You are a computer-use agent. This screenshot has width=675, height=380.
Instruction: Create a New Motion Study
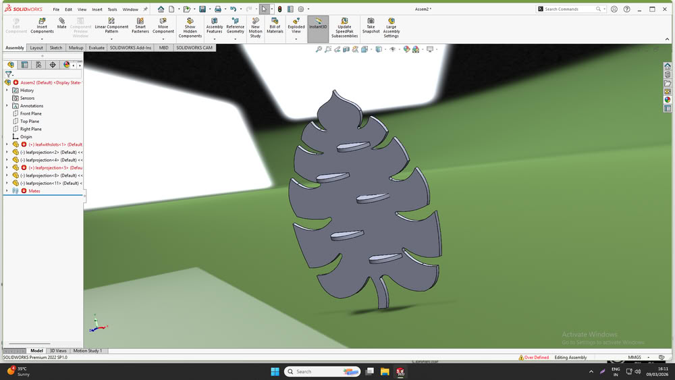tap(255, 28)
